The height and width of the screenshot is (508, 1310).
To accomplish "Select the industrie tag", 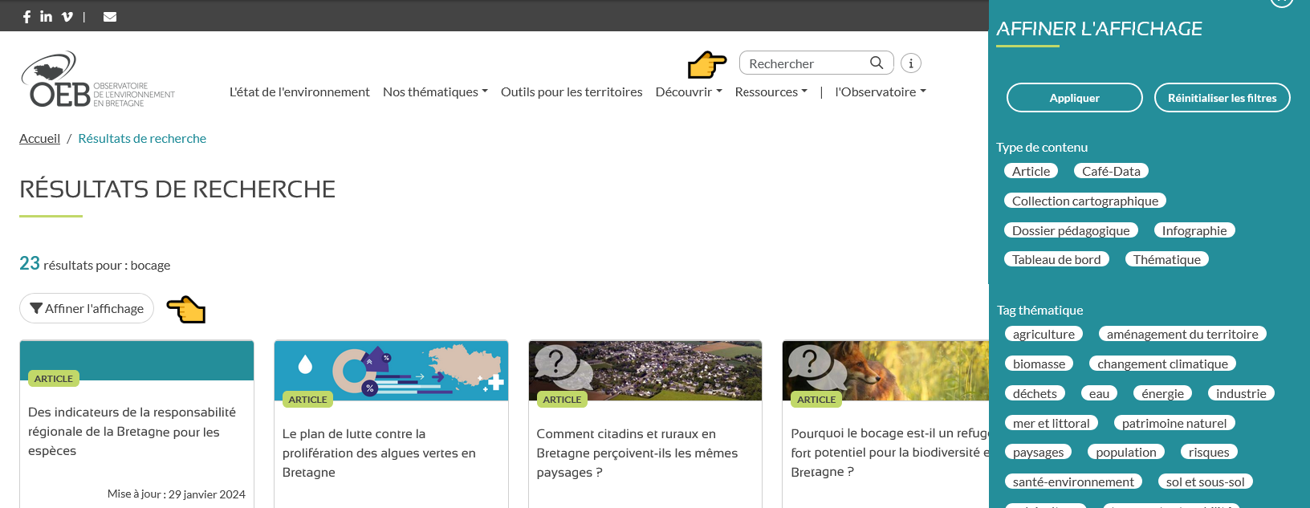I will [1241, 393].
